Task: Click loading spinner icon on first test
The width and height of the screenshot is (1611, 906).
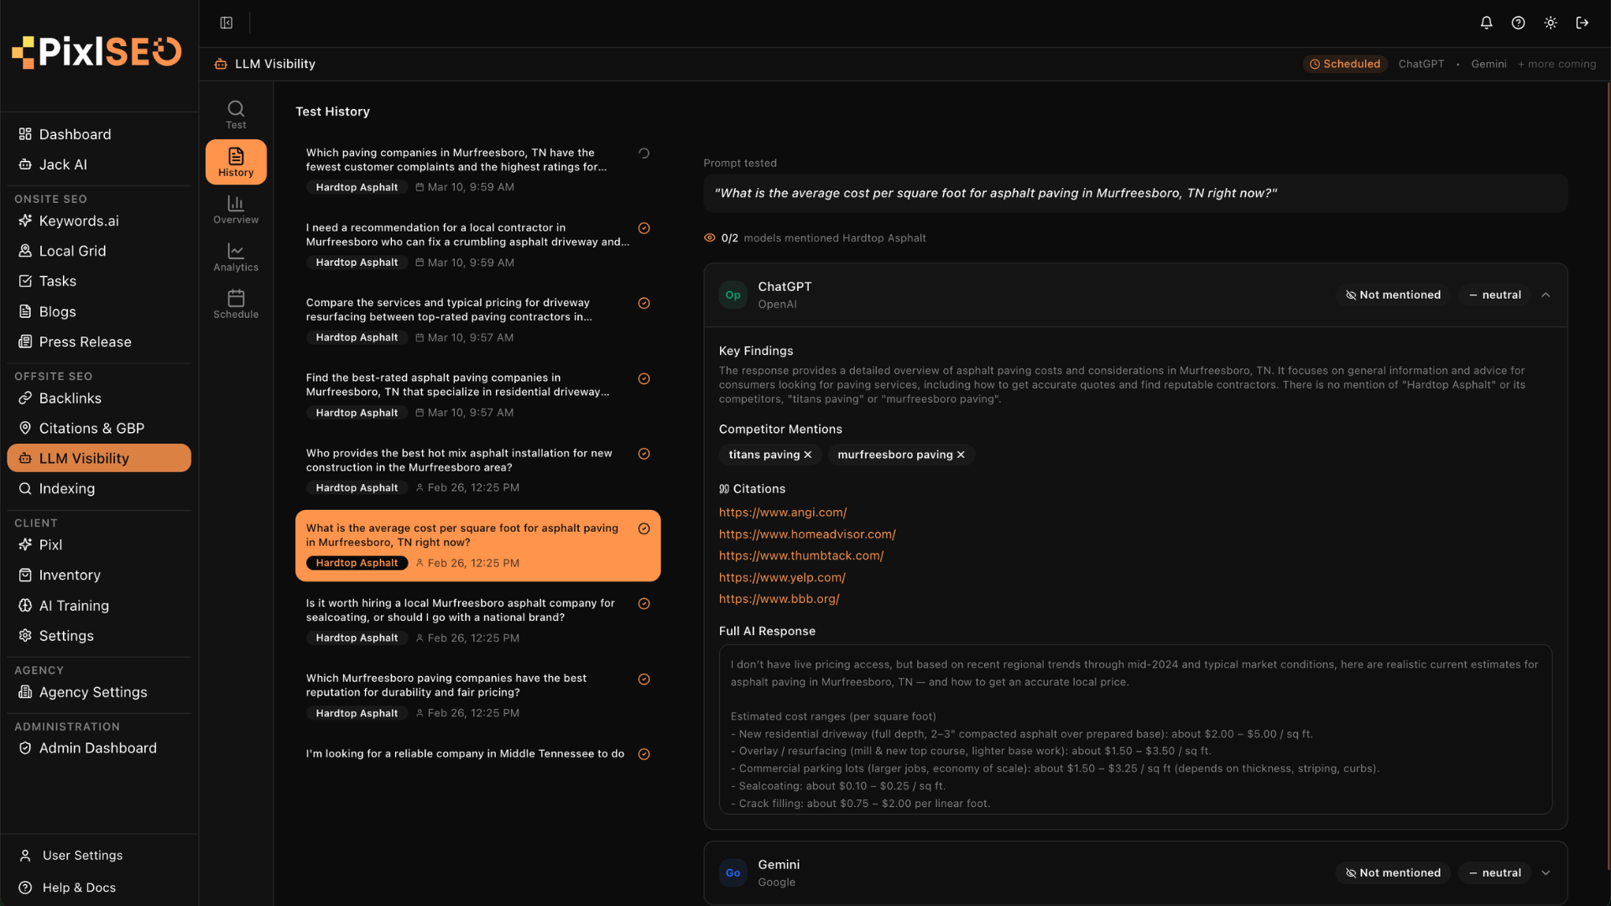Action: pos(644,154)
